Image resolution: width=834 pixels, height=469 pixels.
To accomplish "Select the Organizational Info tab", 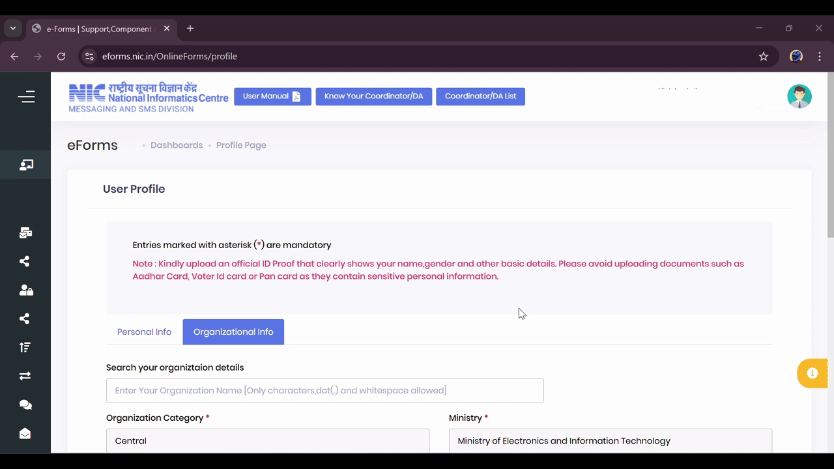I will [233, 332].
